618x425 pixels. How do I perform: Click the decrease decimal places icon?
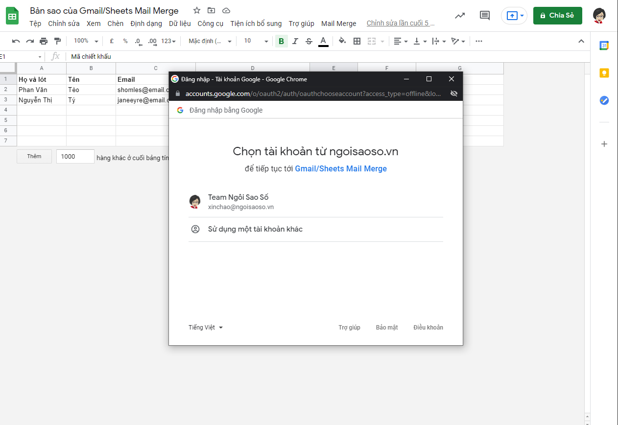[138, 41]
